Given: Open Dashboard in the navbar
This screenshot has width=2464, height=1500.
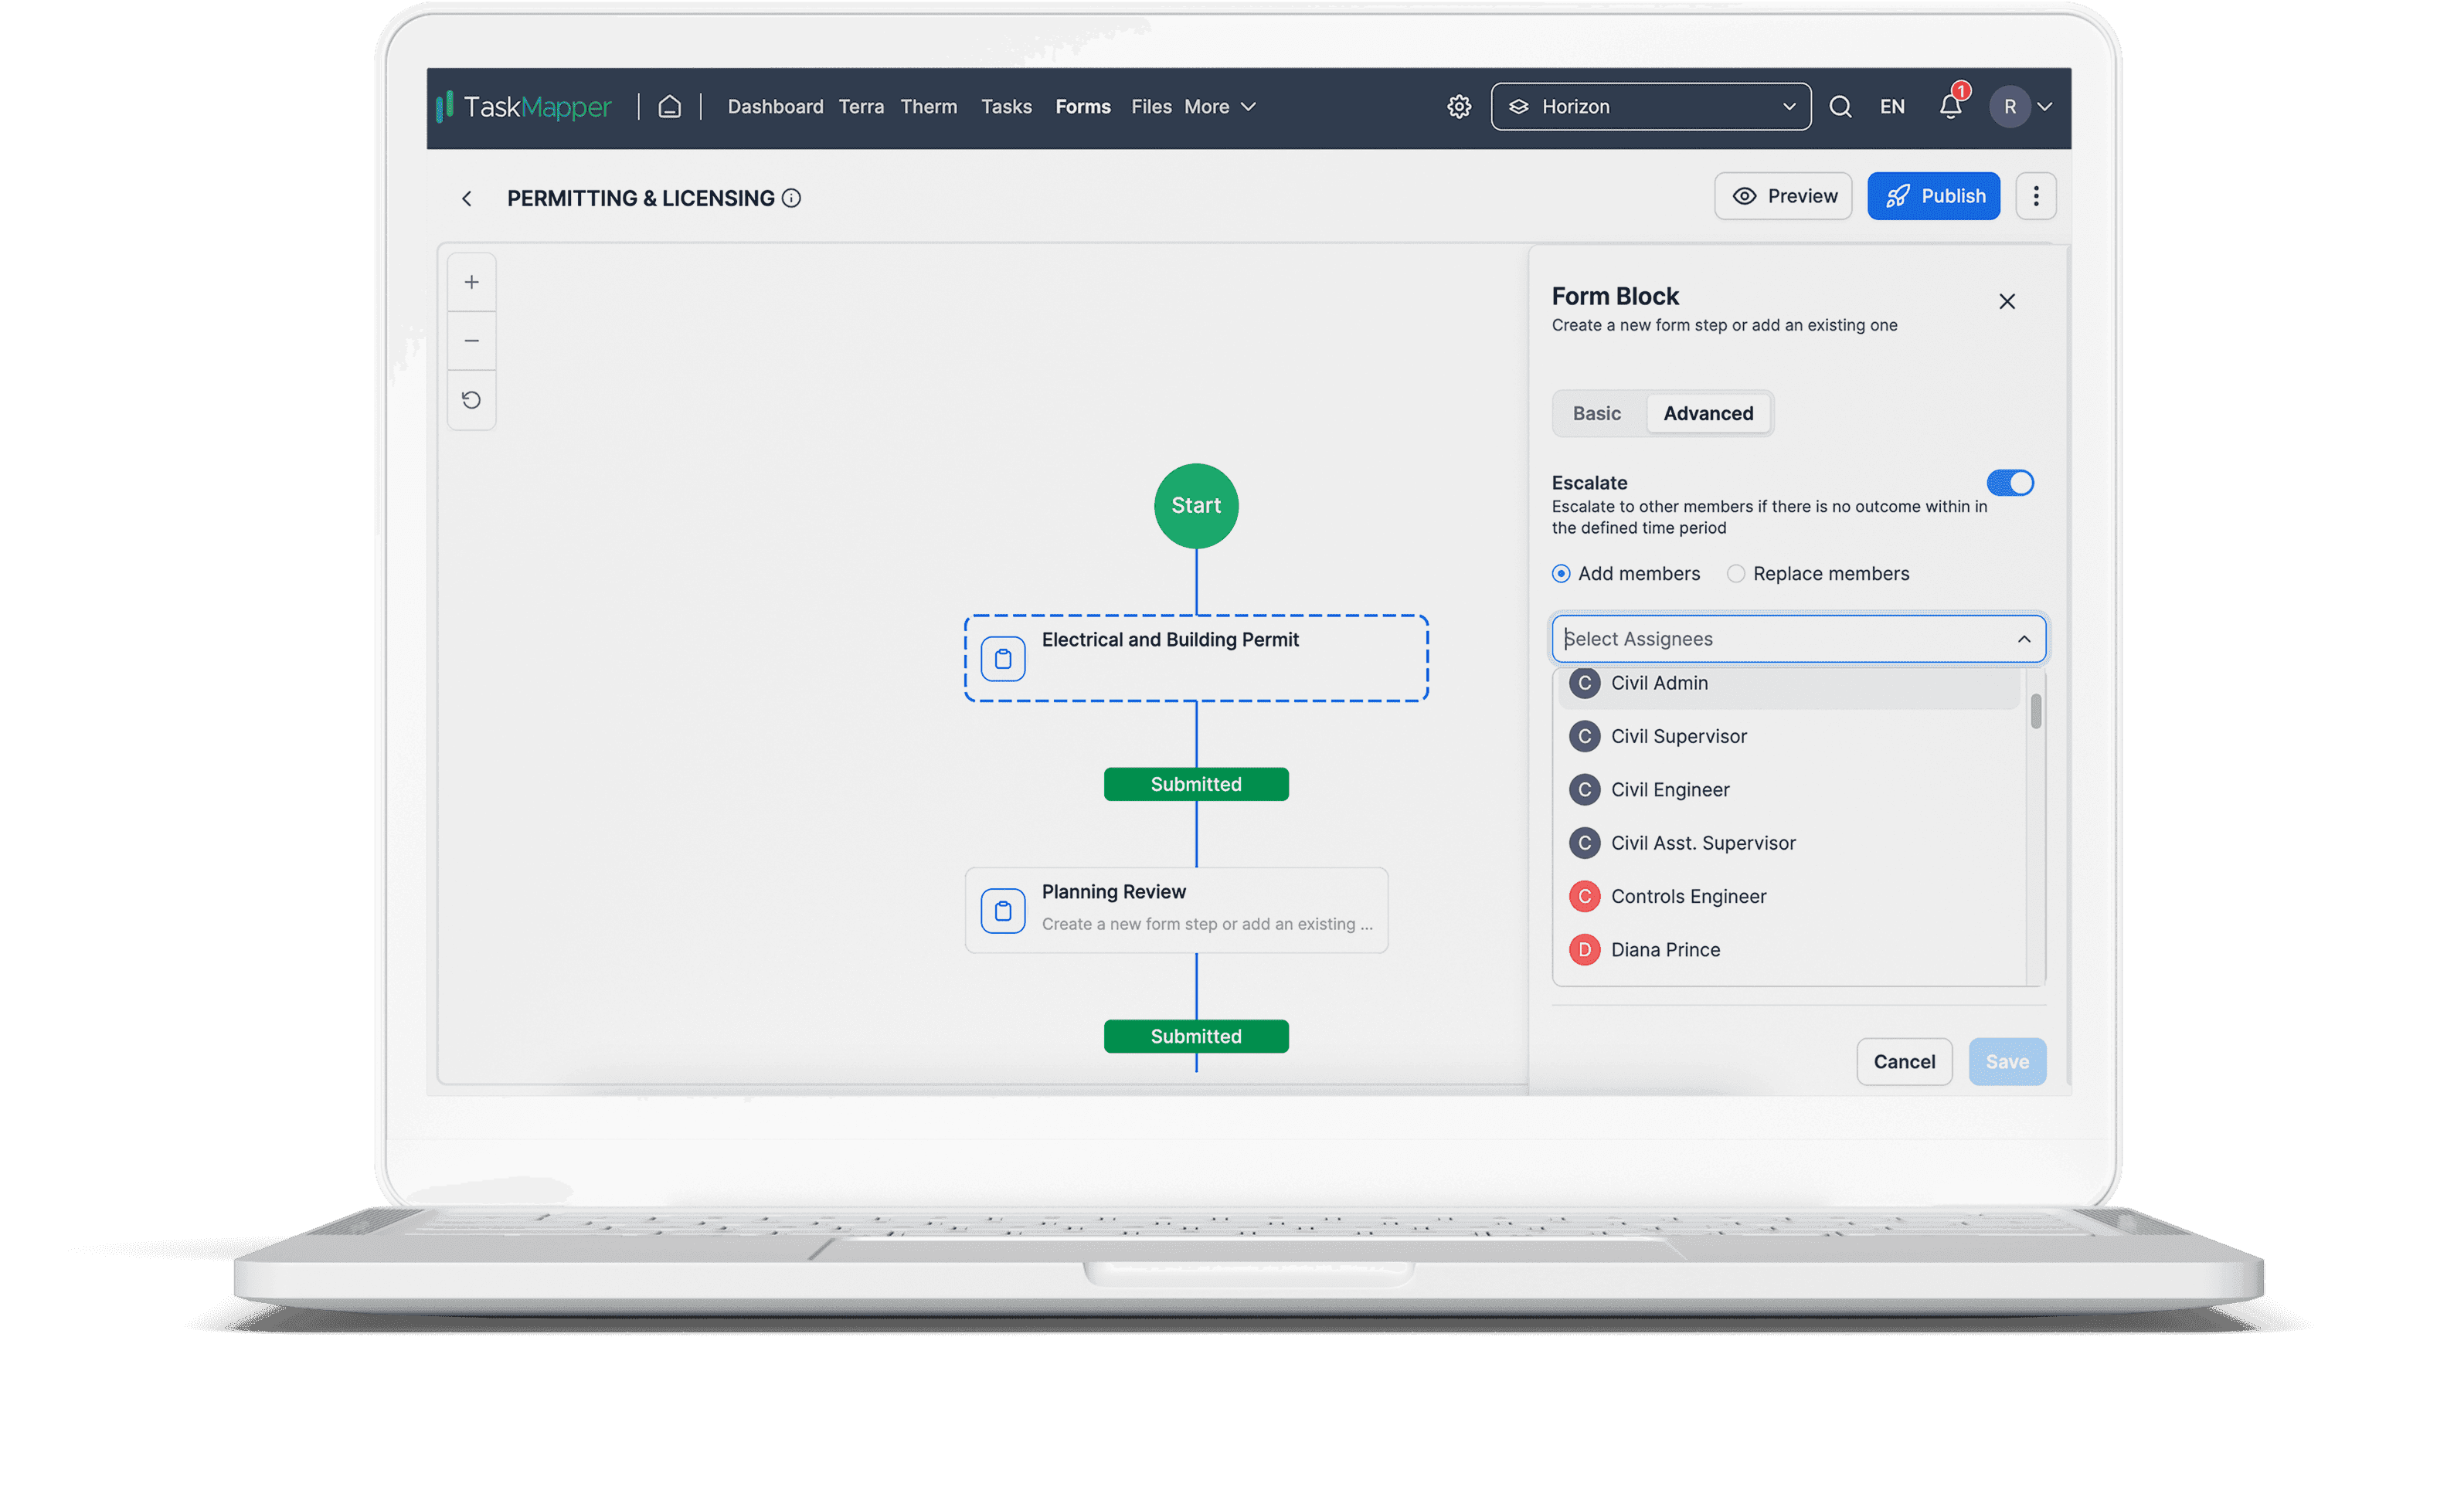Looking at the screenshot, I should (x=775, y=107).
